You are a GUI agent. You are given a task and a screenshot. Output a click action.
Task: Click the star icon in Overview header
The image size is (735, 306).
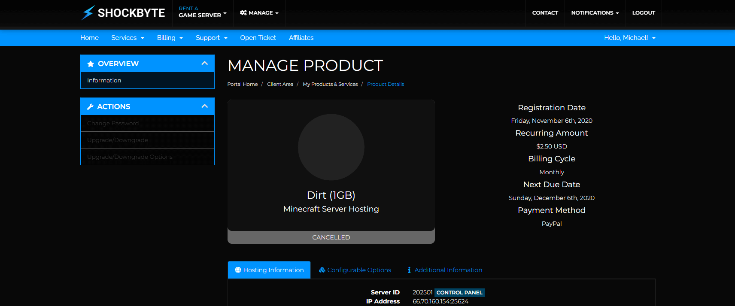91,64
